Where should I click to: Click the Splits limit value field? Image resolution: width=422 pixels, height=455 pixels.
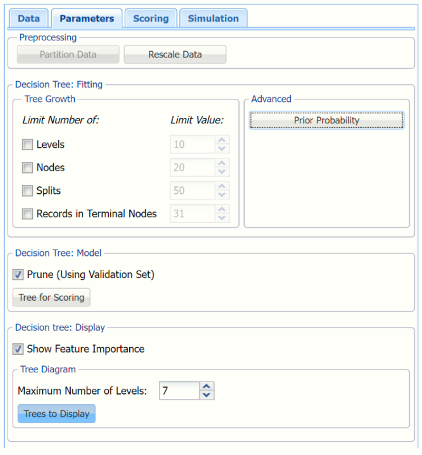(x=192, y=191)
